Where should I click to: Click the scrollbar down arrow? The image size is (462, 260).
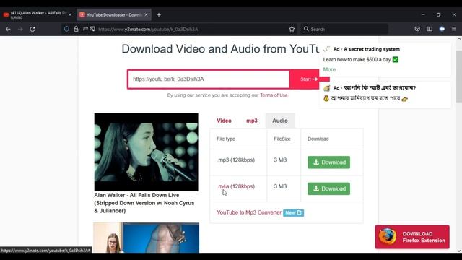coord(459,251)
